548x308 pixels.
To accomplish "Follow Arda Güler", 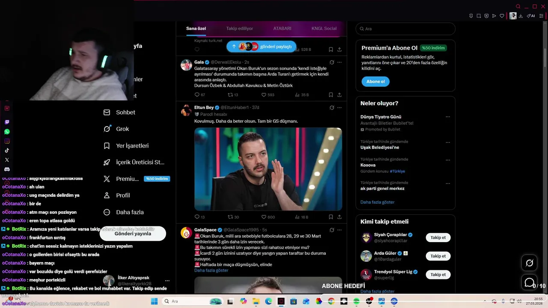I will [438, 256].
